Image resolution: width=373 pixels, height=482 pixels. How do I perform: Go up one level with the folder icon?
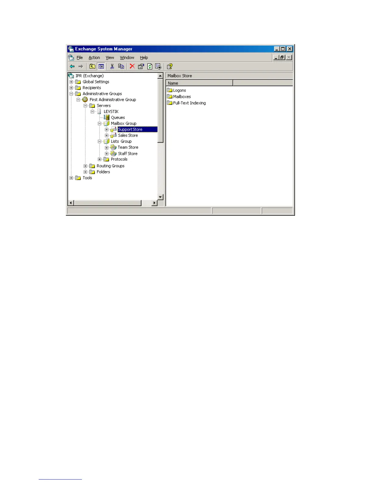pos(92,66)
